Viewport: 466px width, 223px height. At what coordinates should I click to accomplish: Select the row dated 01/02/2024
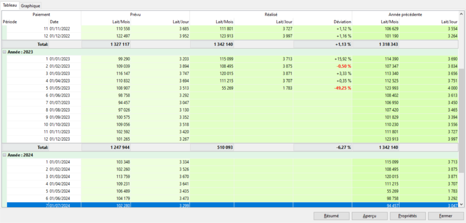230,169
